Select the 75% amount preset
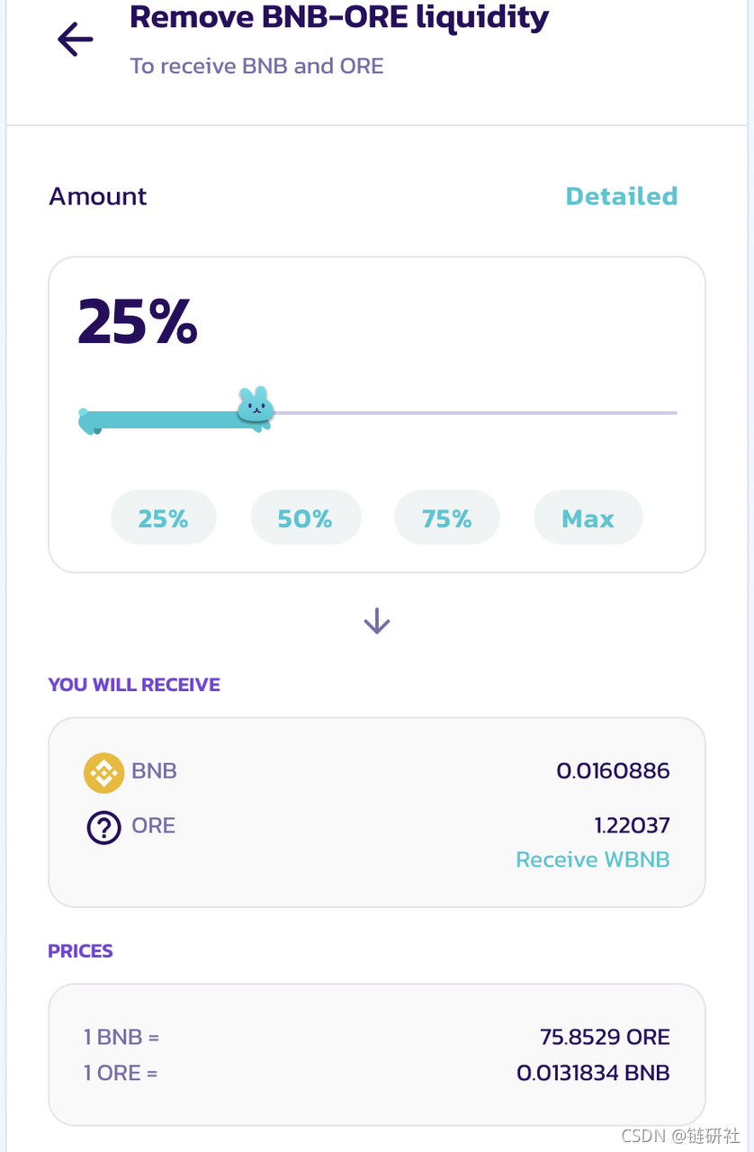Screen dimensions: 754x1152 coord(447,517)
